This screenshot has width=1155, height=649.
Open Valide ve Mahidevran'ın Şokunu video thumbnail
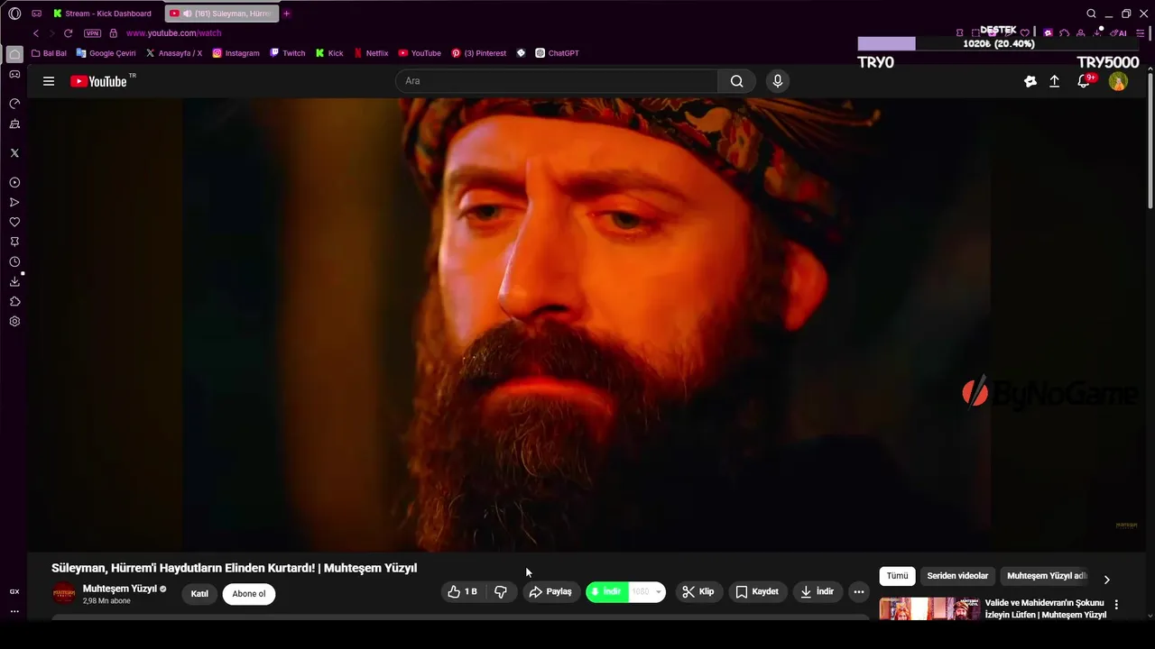pos(929,608)
